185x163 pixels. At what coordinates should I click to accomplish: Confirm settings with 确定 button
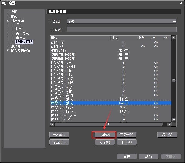126,157
